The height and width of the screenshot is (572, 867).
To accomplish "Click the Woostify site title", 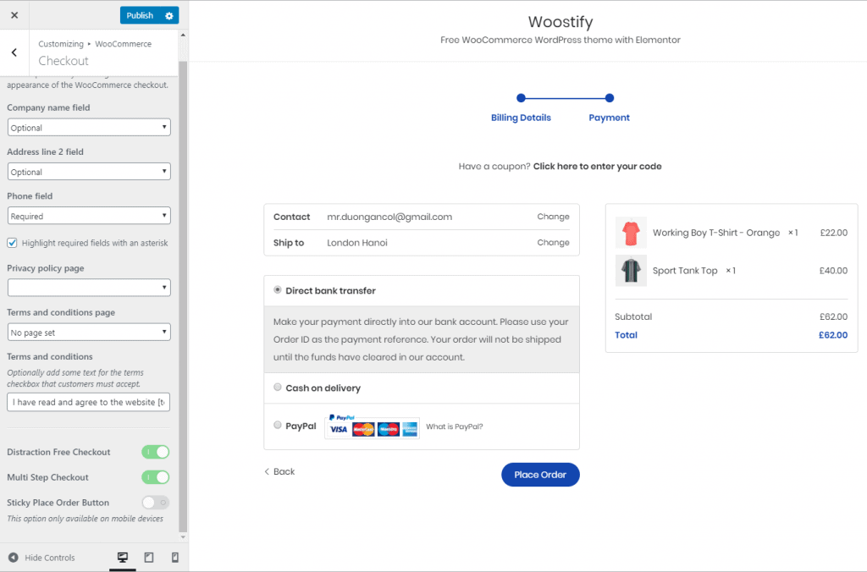I will pos(561,21).
